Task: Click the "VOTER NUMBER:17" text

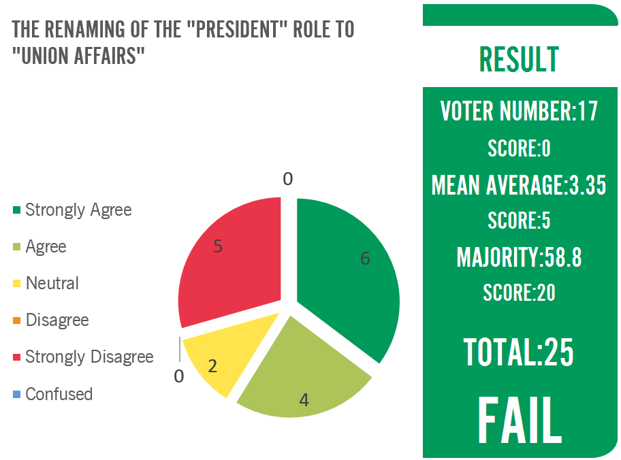Action: coord(519,111)
